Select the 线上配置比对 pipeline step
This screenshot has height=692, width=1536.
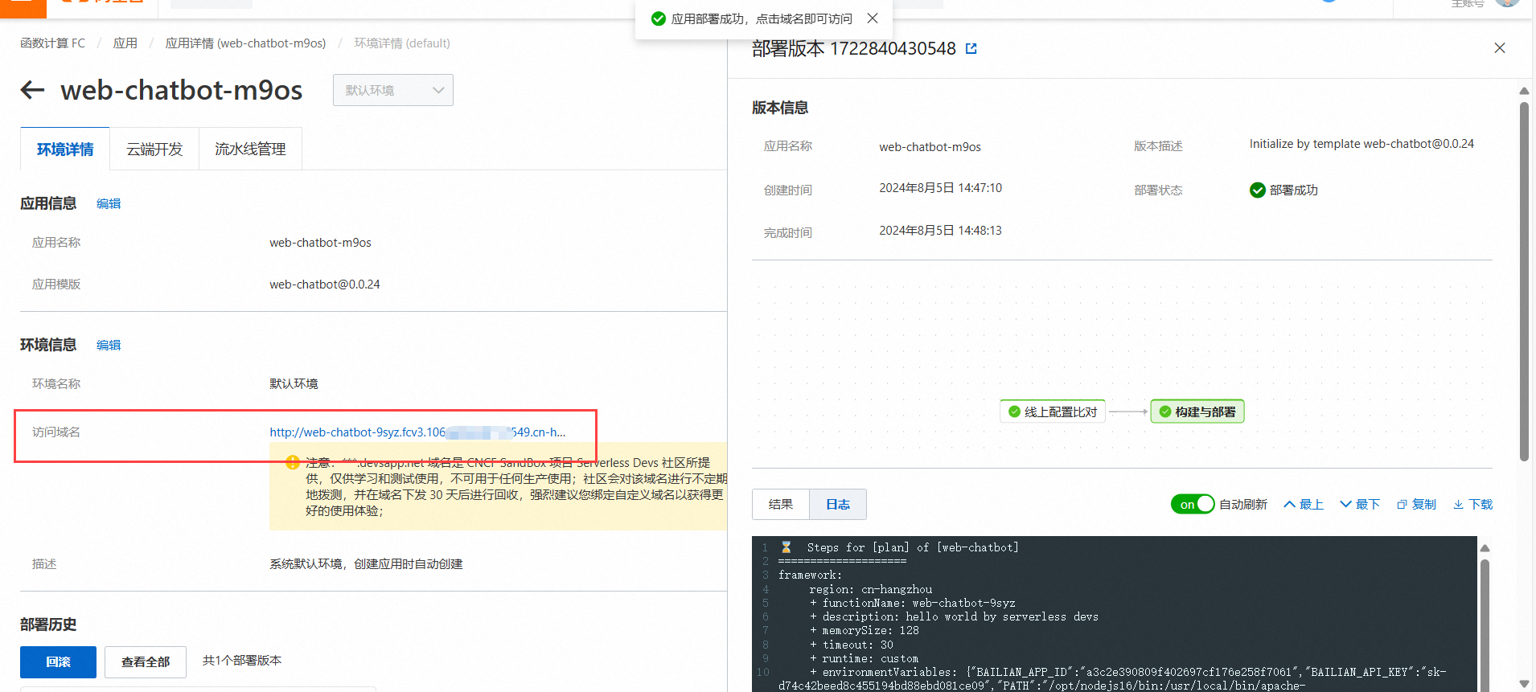click(1053, 412)
